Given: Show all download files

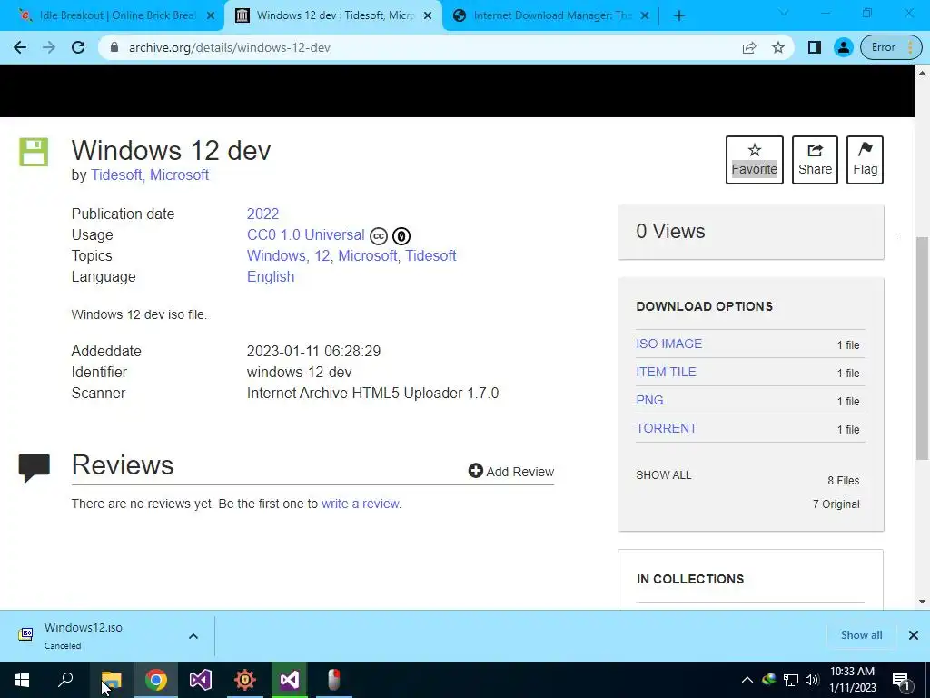Looking at the screenshot, I should click(x=664, y=474).
